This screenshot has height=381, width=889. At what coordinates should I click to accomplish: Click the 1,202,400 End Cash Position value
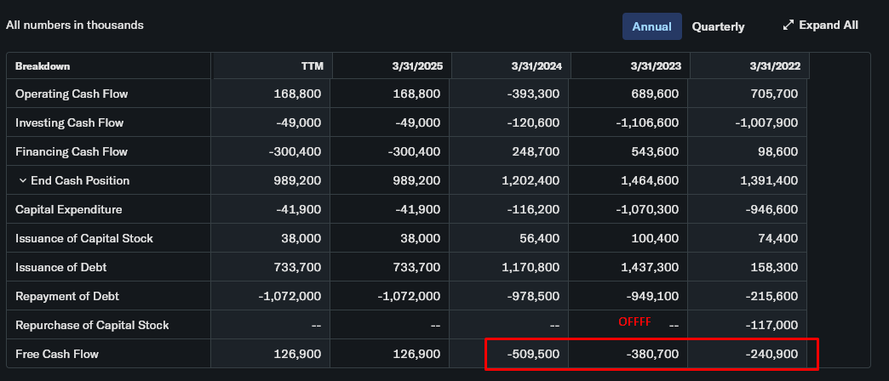[531, 180]
